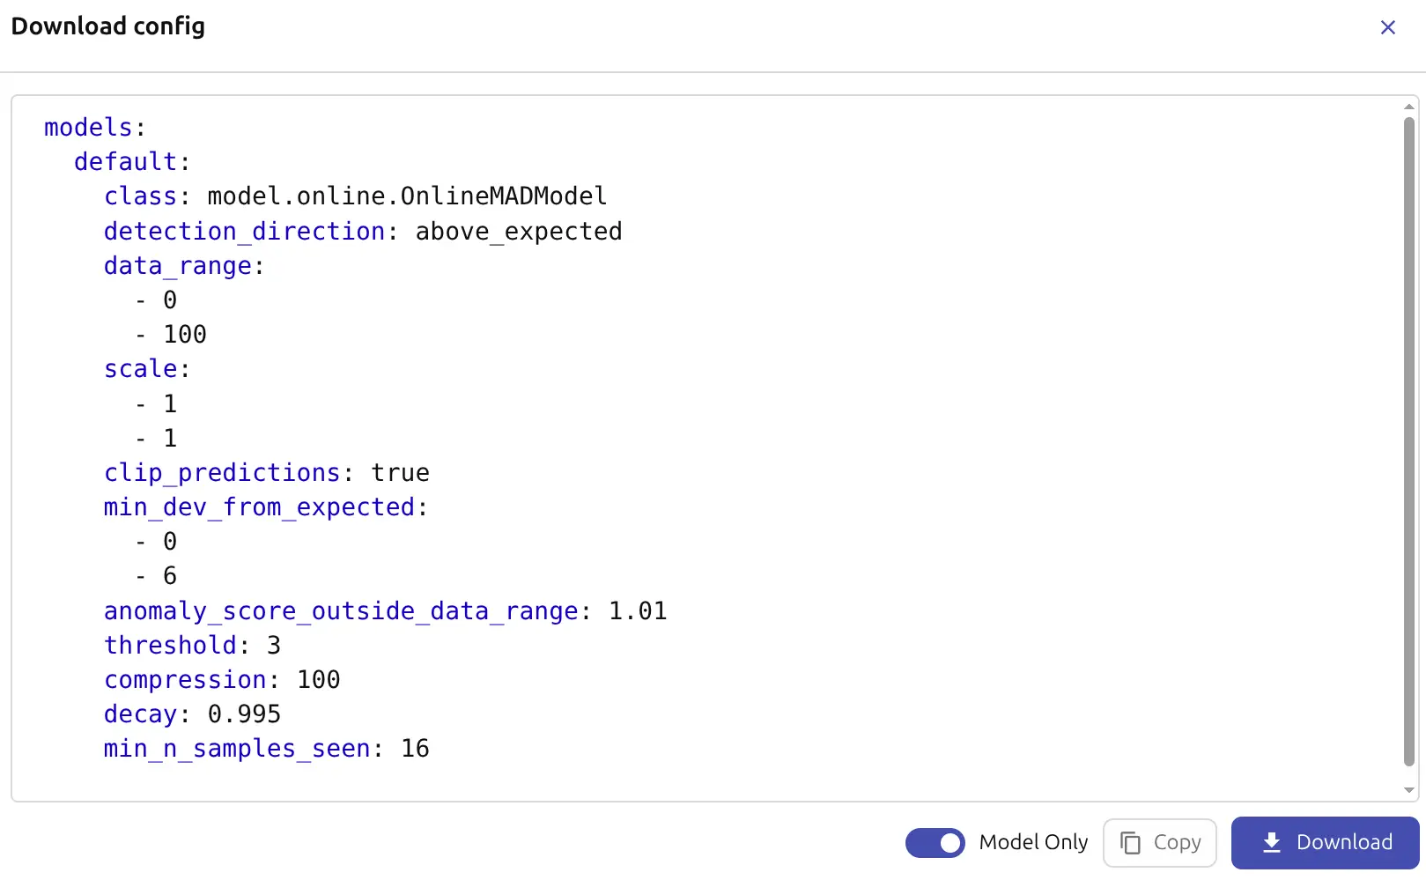1426x880 pixels.
Task: Click the scrollbar down arrow
Action: pyautogui.click(x=1408, y=790)
